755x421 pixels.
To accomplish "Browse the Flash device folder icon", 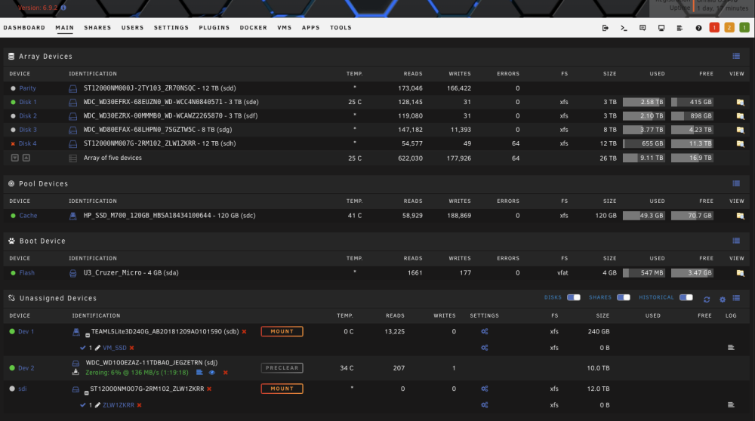I will click(740, 273).
